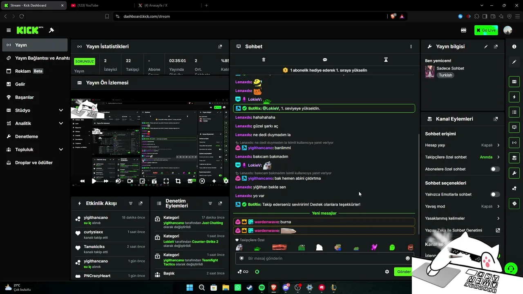523x294 pixels.
Task: Clear chat with the trash icon
Action: pyautogui.click(x=264, y=60)
